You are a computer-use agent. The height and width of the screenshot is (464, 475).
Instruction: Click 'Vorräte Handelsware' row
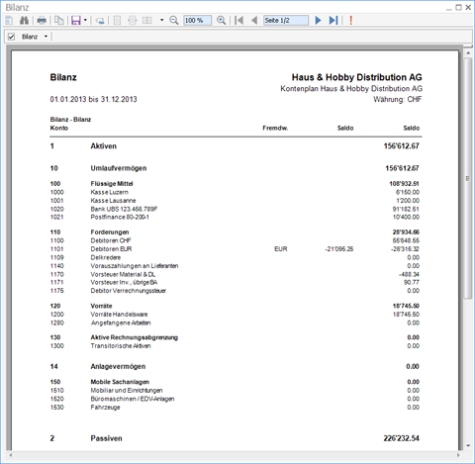point(235,315)
